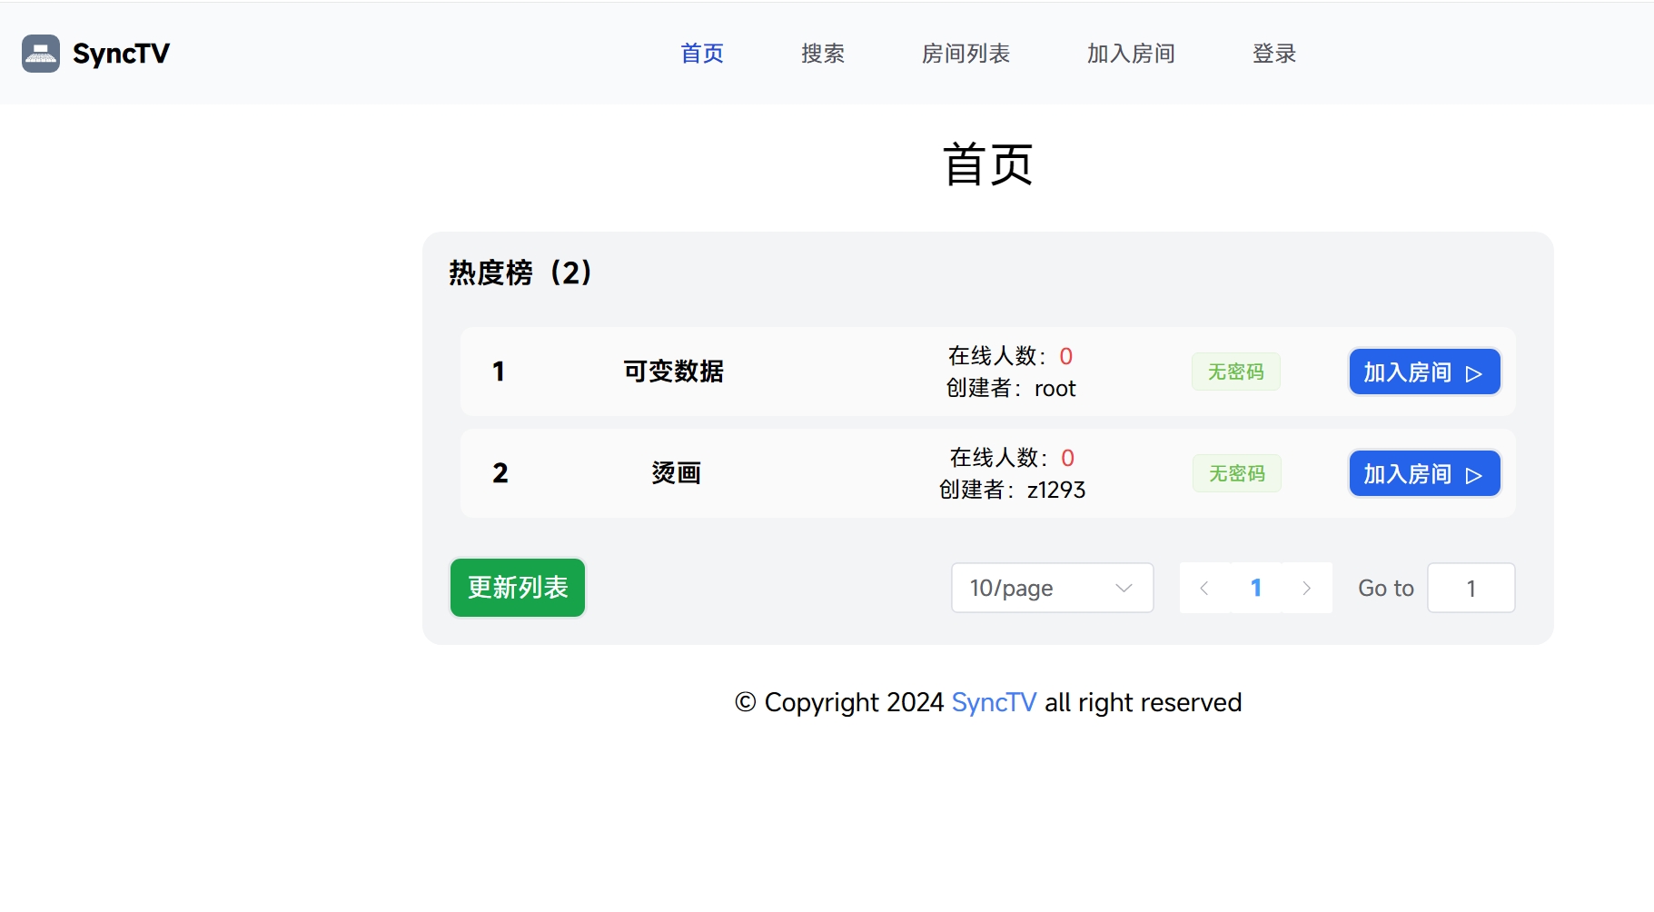Click the next page arrow
Image resolution: width=1654 pixels, height=912 pixels.
click(x=1307, y=588)
